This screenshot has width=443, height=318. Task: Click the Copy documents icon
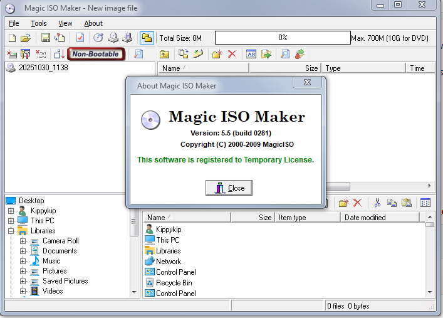pyautogui.click(x=392, y=203)
